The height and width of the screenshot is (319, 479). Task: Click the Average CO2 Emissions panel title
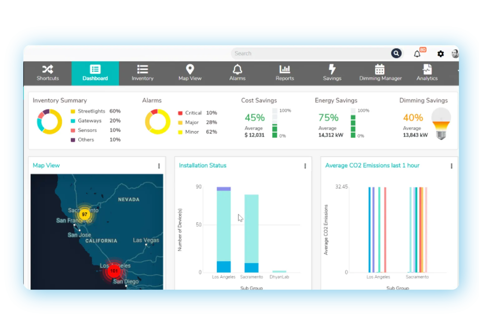point(372,165)
